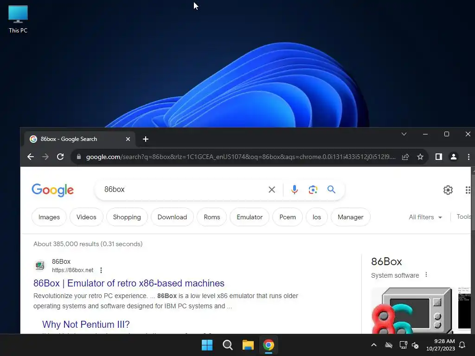Screen dimensions: 475x356
Task: Open Windows Start menu
Action: pyautogui.click(x=207, y=345)
